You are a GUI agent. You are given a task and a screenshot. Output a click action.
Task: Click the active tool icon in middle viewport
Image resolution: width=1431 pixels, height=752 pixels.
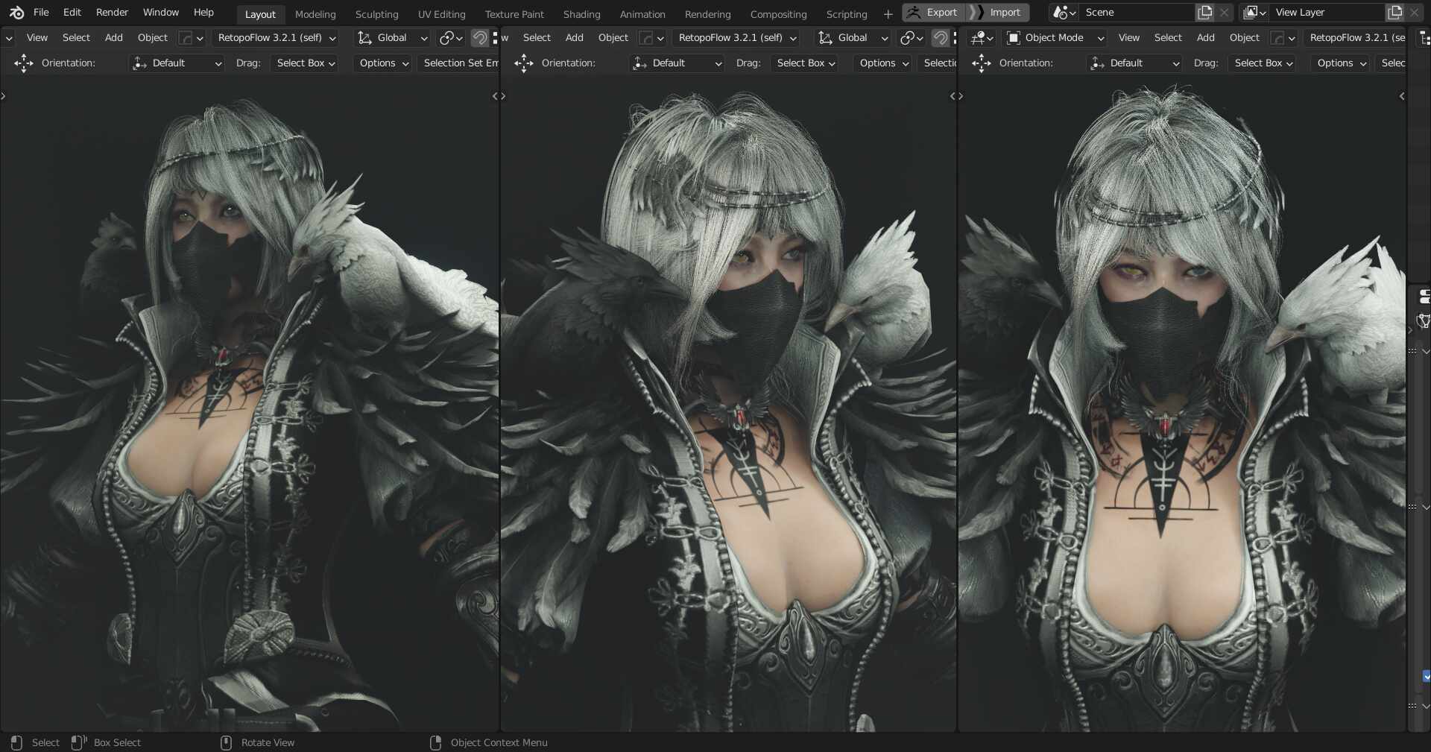pos(524,63)
